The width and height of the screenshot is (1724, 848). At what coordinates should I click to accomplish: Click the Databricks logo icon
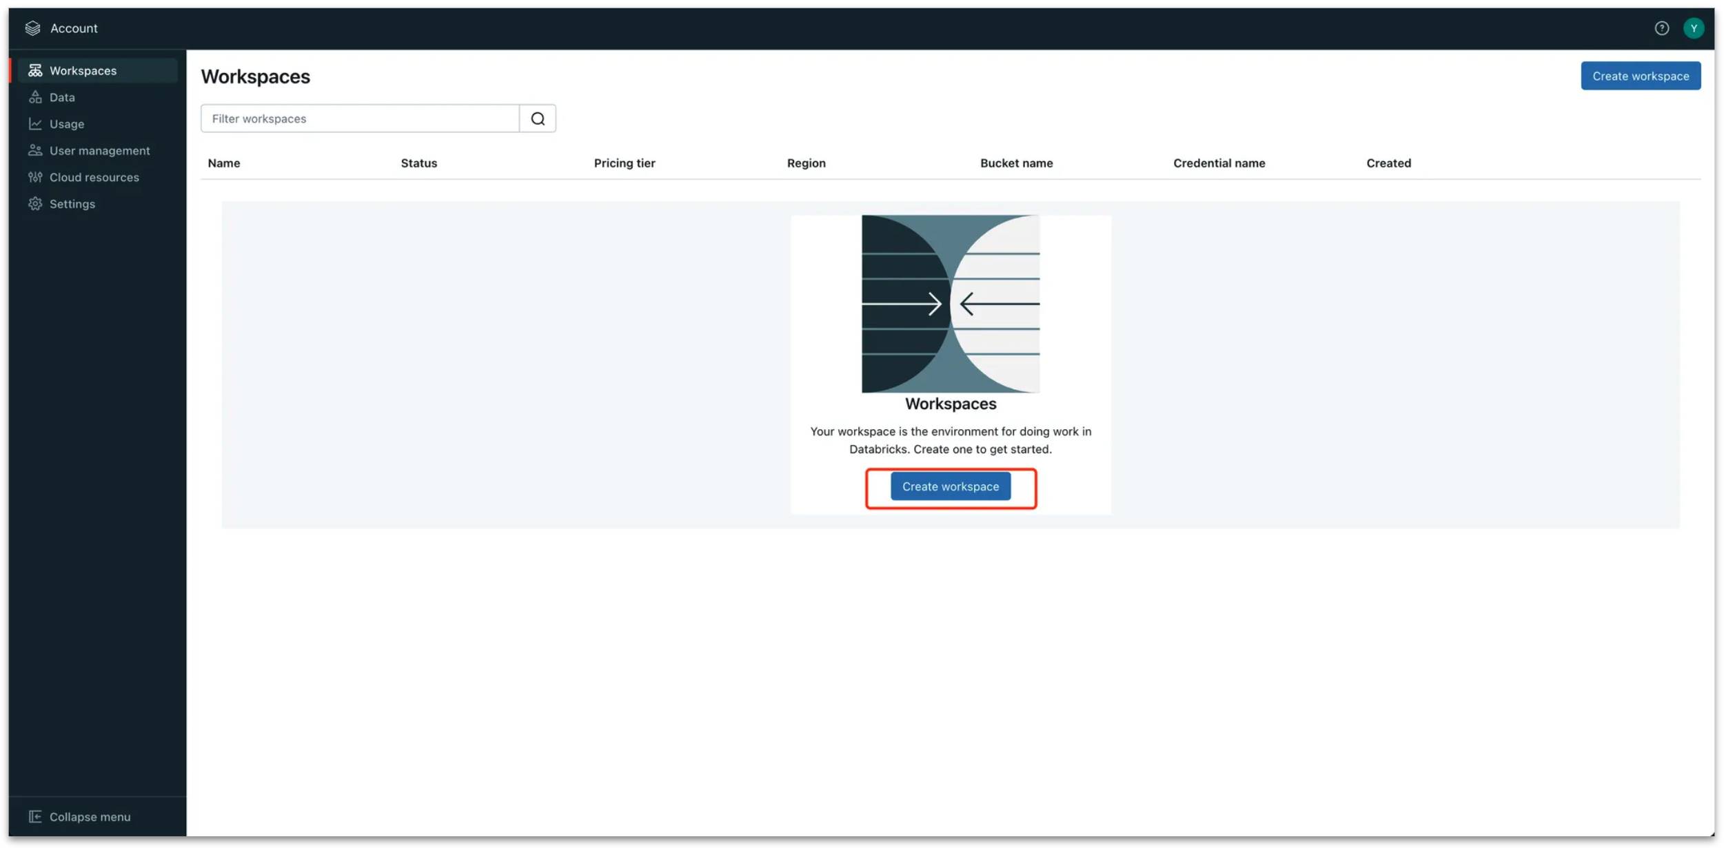point(32,28)
